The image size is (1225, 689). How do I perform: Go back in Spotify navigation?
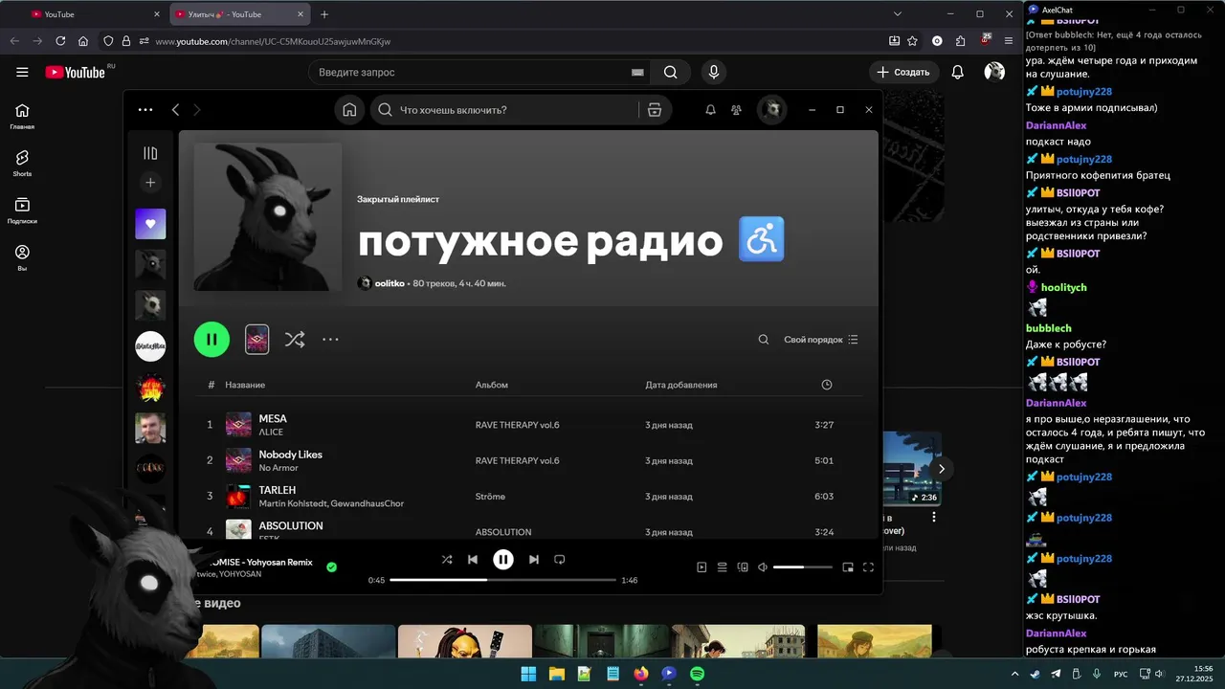click(x=175, y=110)
